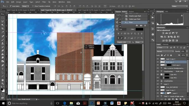Select the Move tool in the toolbox
The image size is (189, 106).
tap(3, 14)
